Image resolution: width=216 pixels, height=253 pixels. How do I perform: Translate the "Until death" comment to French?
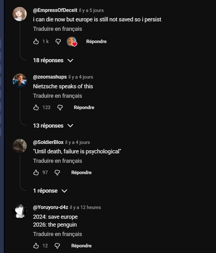coord(57,161)
